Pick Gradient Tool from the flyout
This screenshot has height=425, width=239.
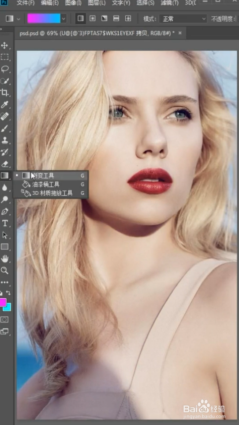tap(51, 176)
